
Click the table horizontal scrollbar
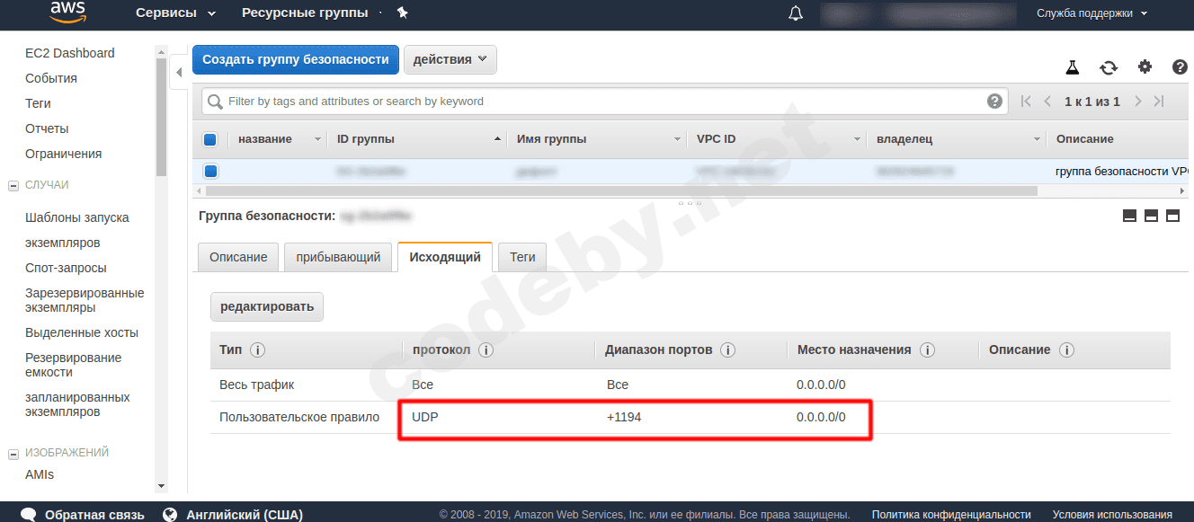[x=621, y=190]
